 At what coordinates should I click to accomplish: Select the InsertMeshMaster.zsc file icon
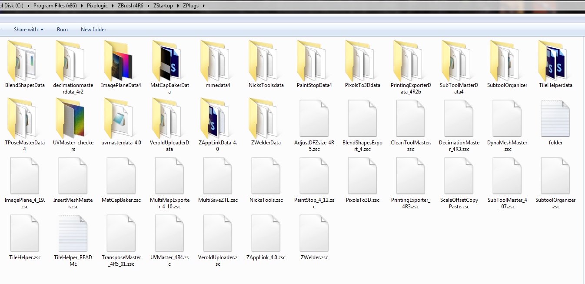point(73,176)
